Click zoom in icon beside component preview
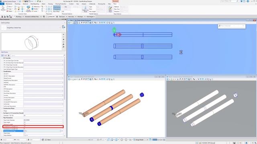Image resolution: width=257 pixels, height=144 pixels. tap(63, 34)
